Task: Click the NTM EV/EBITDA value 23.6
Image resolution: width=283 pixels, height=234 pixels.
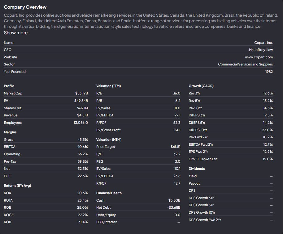Action: [x=177, y=176]
